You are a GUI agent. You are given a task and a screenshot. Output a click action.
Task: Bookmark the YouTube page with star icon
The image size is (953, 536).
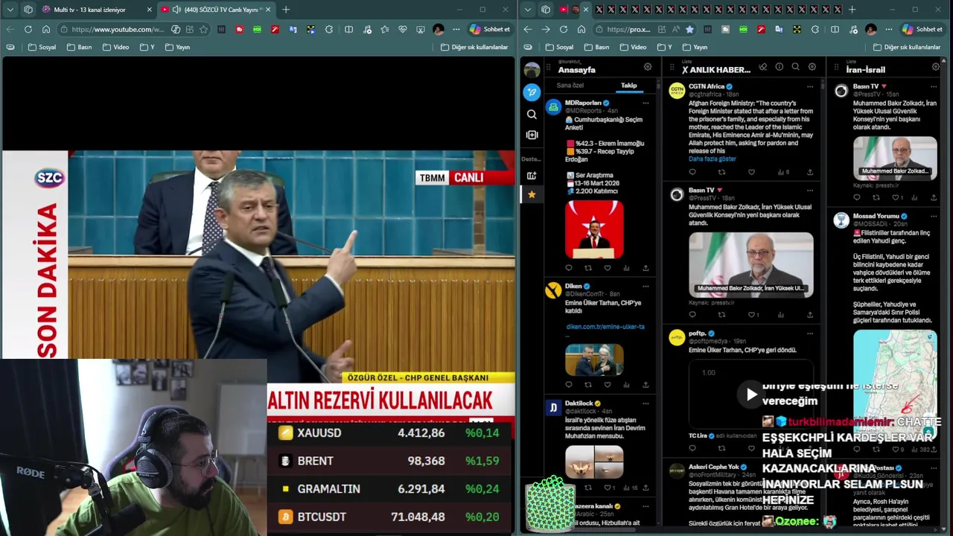(x=203, y=29)
